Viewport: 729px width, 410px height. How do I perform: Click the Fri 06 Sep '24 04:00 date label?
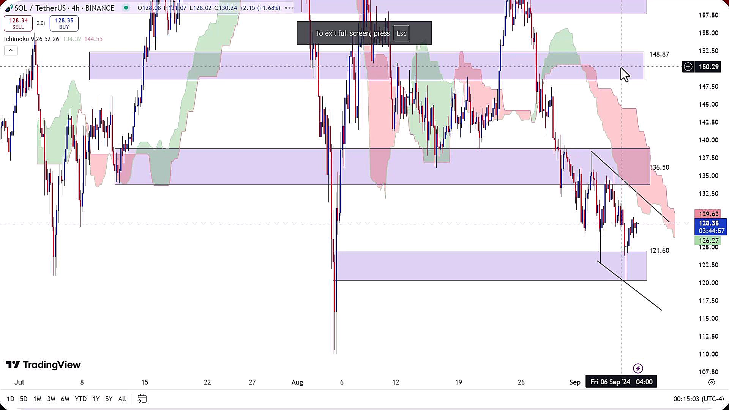click(621, 382)
